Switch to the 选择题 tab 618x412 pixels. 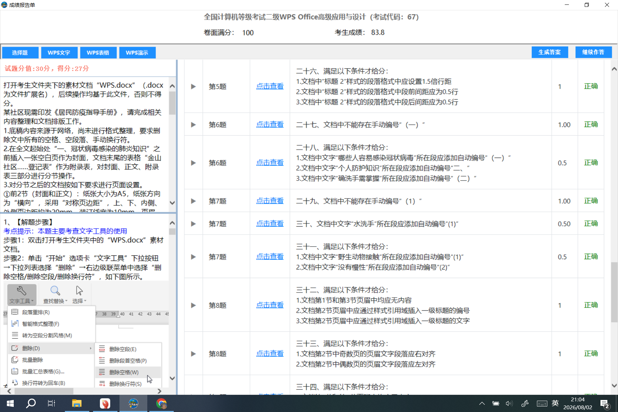pyautogui.click(x=20, y=53)
